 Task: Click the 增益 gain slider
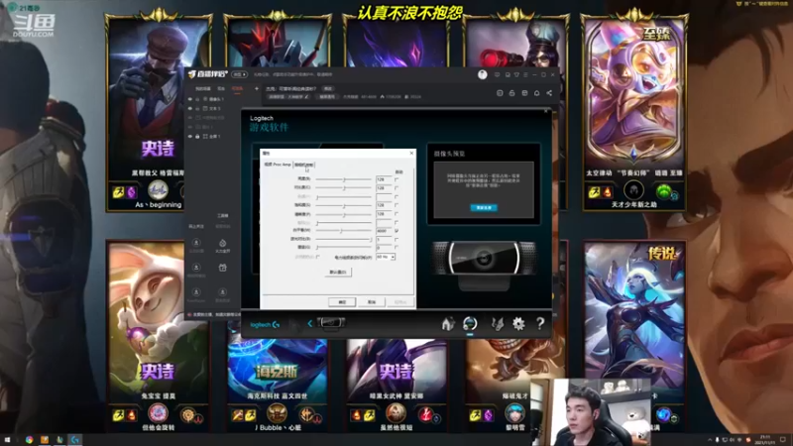(x=343, y=247)
